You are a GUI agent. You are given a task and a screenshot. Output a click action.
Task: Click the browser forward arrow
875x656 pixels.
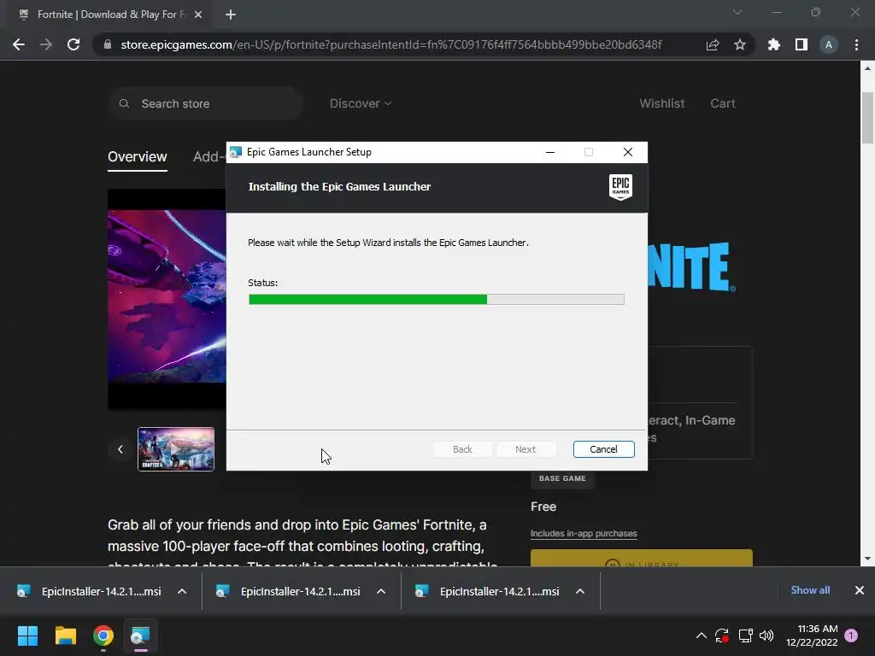pyautogui.click(x=46, y=44)
